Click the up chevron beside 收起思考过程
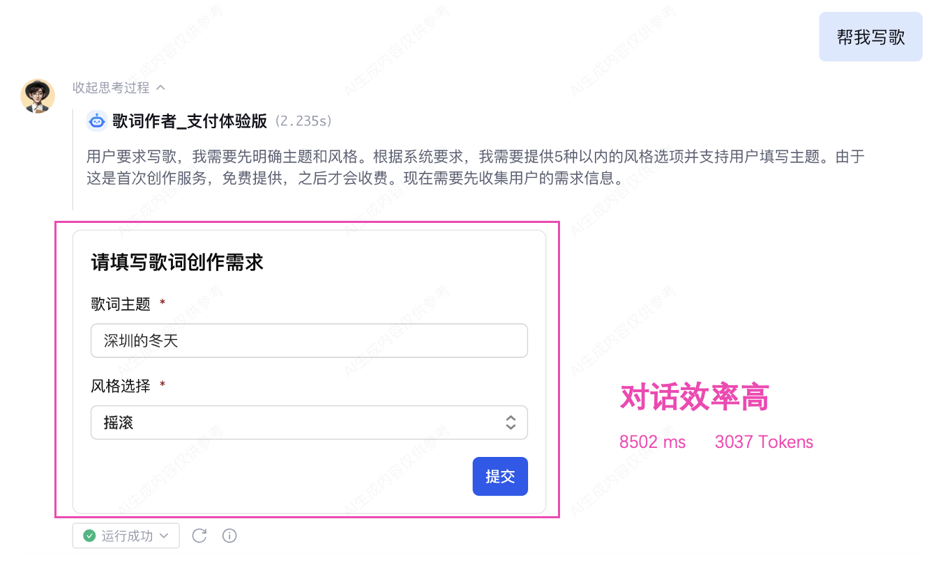 pos(160,88)
